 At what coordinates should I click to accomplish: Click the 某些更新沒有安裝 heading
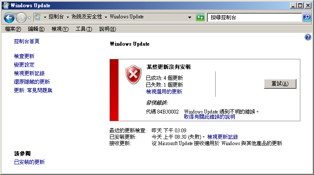click(x=169, y=67)
